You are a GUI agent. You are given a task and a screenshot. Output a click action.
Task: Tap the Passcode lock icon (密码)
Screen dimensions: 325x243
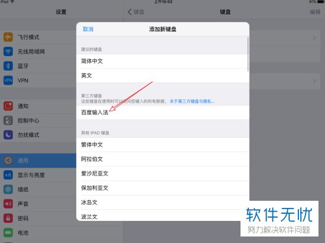[8, 218]
